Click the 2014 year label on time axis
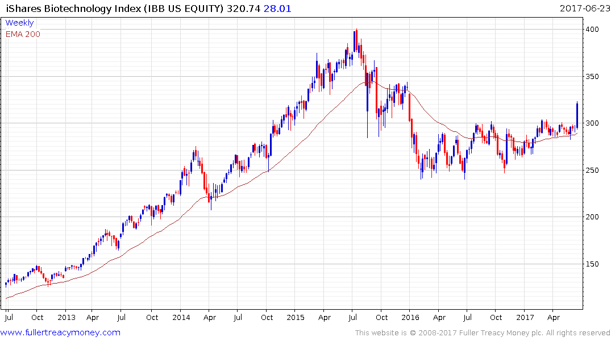Image resolution: width=611 pixels, height=341 pixels. pyautogui.click(x=181, y=317)
